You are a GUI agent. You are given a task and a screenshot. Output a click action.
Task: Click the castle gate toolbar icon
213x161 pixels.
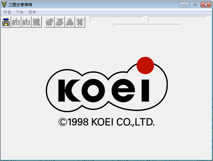[x=6, y=22]
